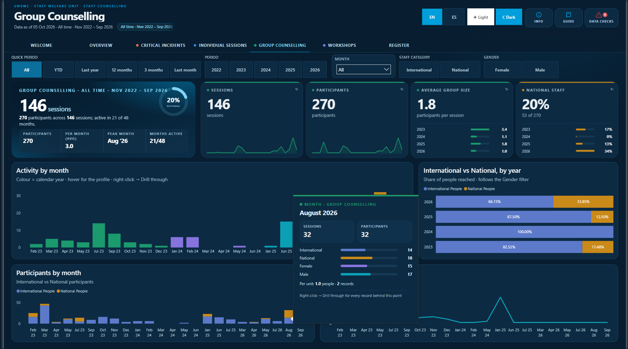Click 2023 International 82.52% bar segment
628x349 pixels.
[x=509, y=247]
